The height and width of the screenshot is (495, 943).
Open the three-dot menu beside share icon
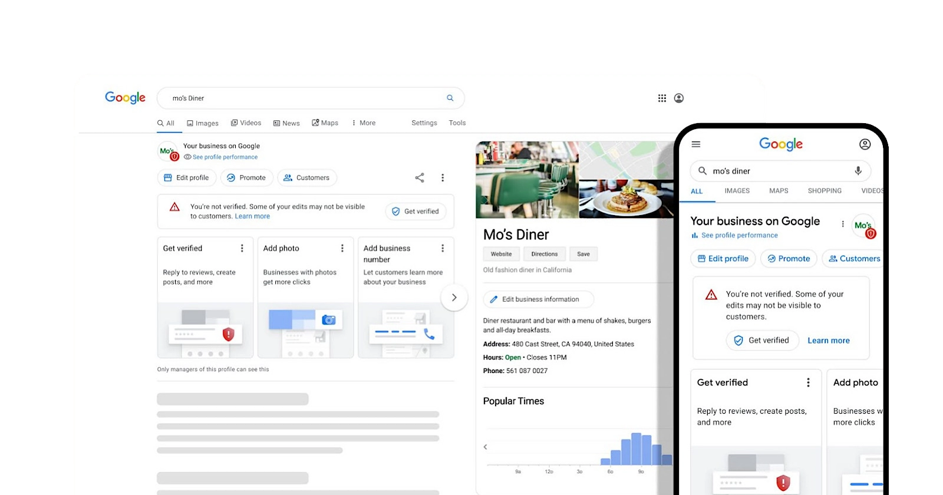coord(443,177)
